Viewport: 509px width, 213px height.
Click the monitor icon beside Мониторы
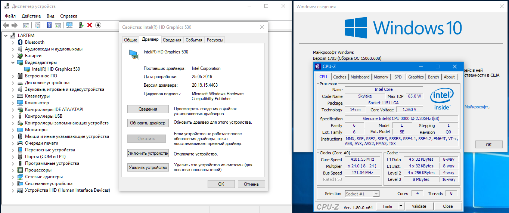click(x=21, y=130)
